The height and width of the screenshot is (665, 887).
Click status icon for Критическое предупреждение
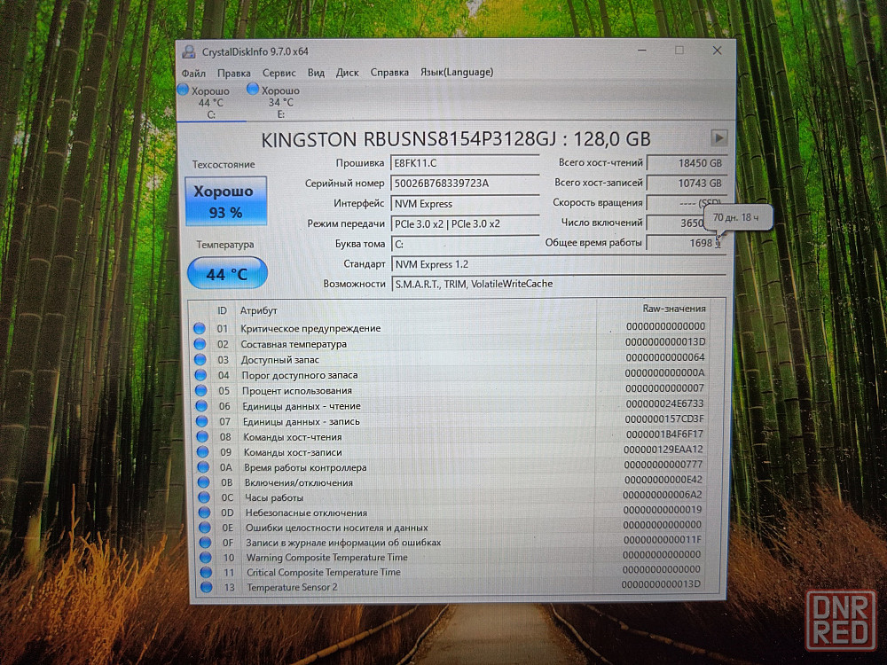point(199,328)
